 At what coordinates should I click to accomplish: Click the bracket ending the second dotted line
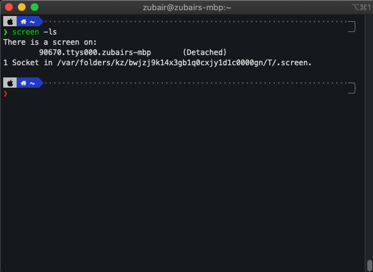point(352,88)
